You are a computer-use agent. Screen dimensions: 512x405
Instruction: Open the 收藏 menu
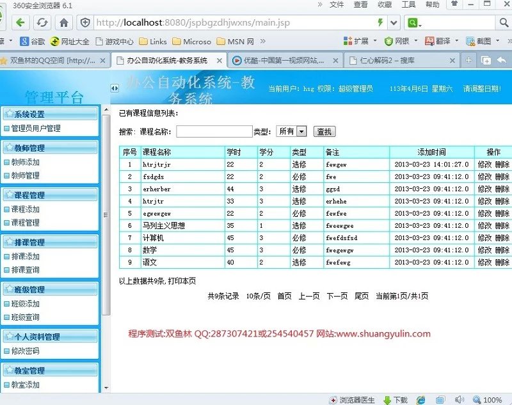pyautogui.click(x=385, y=4)
